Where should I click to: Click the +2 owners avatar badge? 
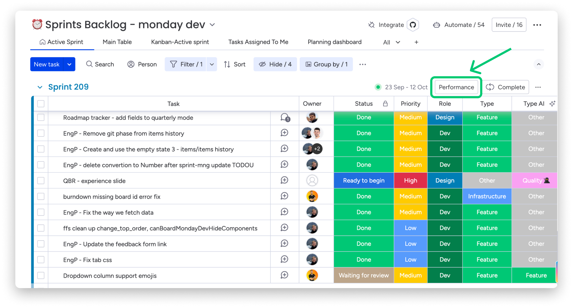coord(317,149)
